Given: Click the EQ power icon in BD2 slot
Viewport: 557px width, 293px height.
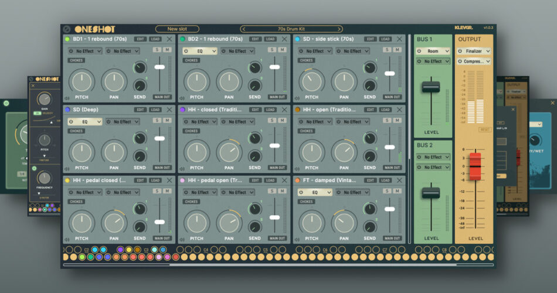Looking at the screenshot, I should [186, 51].
